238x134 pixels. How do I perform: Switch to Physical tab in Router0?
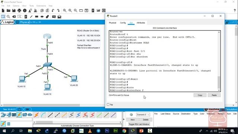(x=112, y=23)
